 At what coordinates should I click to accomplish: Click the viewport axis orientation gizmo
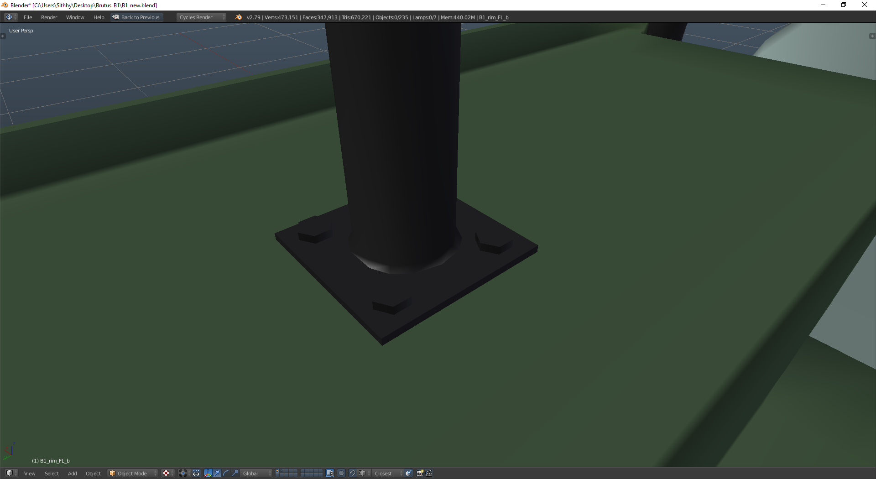[x=9, y=451]
